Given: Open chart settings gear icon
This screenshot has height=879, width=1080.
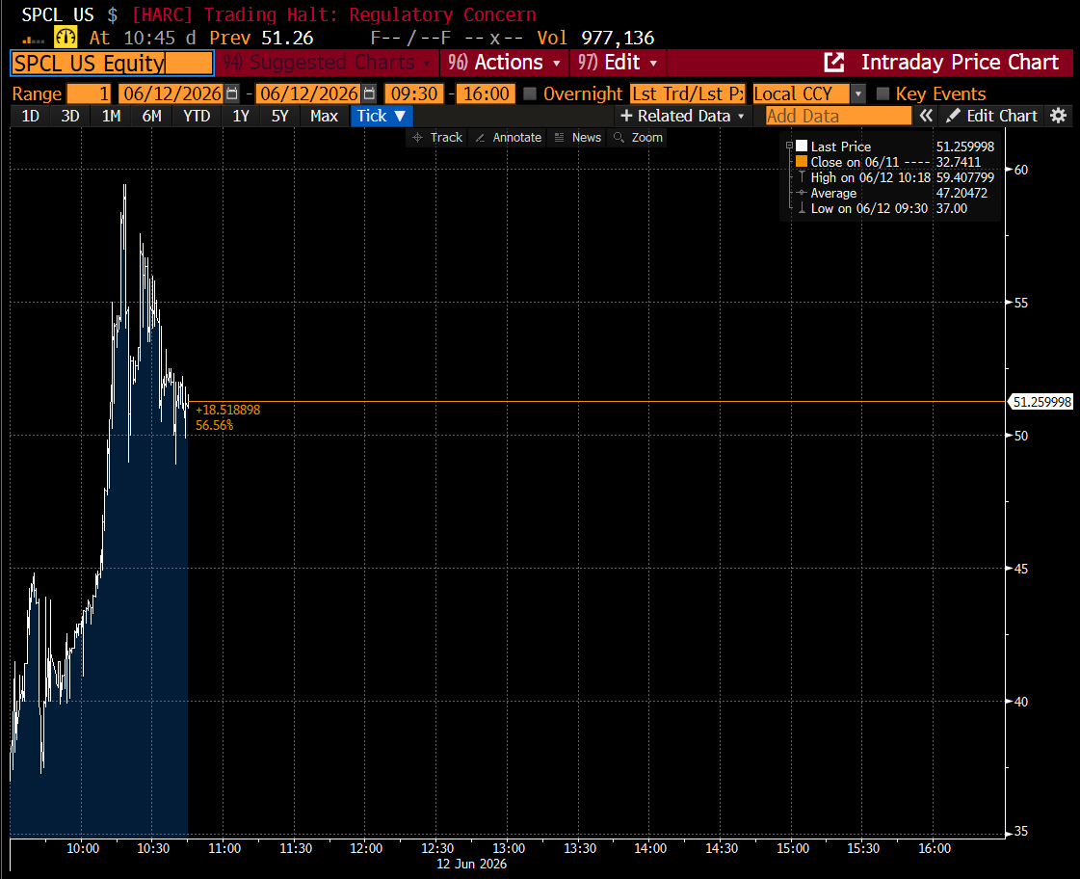Looking at the screenshot, I should [x=1059, y=116].
